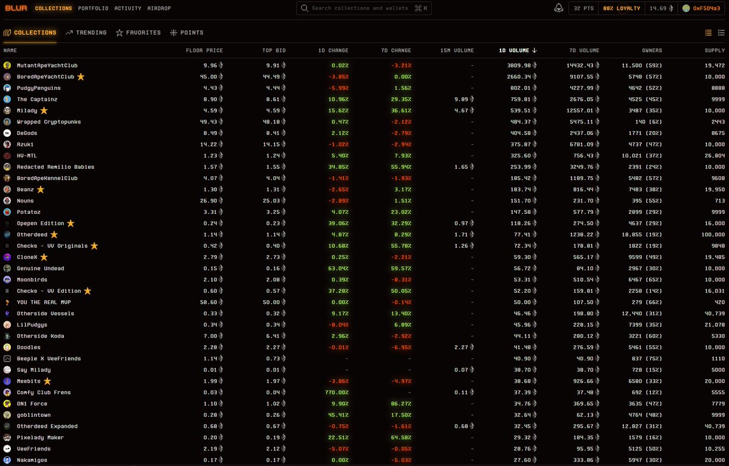Screen dimensions: 729x466
Task: Open the Otherside Koda row
Action: click(364, 336)
